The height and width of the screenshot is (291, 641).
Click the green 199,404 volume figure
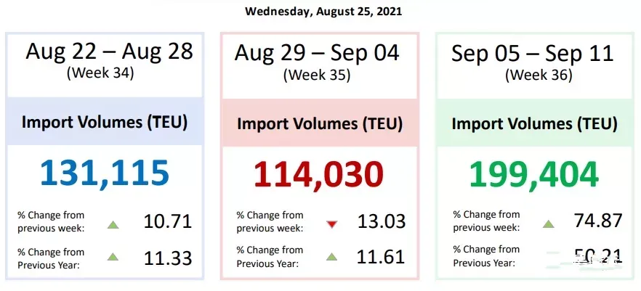click(x=534, y=175)
